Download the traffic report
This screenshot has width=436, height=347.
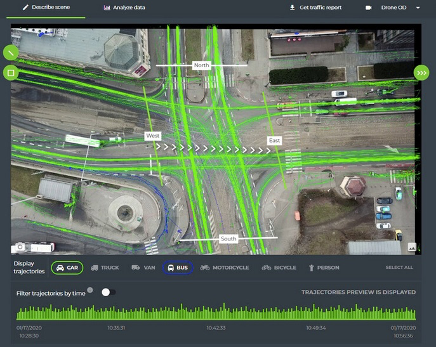[x=315, y=8]
